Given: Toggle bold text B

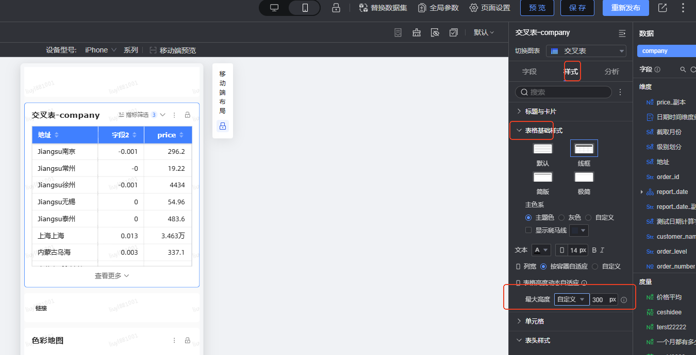Looking at the screenshot, I should point(594,250).
